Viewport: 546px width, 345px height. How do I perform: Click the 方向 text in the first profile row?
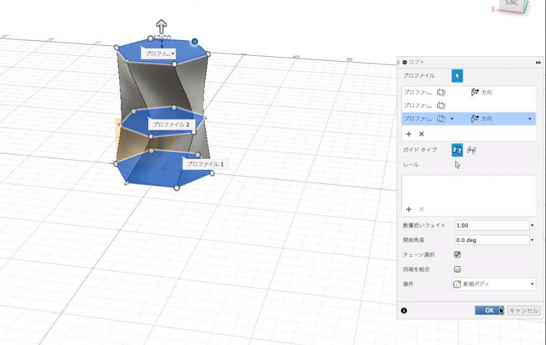click(x=486, y=92)
